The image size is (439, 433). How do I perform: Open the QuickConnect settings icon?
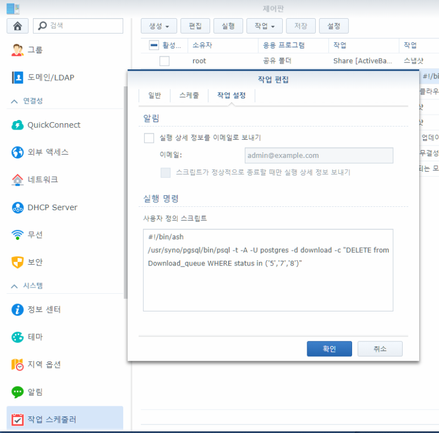pyautogui.click(x=18, y=125)
